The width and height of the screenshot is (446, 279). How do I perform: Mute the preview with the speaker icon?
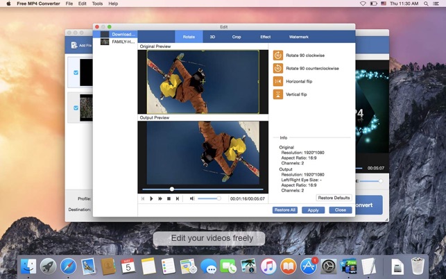point(192,198)
